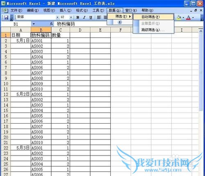Click the Font Color A icon
Image resolution: width=205 pixels, height=176 pixels.
[x=189, y=17]
